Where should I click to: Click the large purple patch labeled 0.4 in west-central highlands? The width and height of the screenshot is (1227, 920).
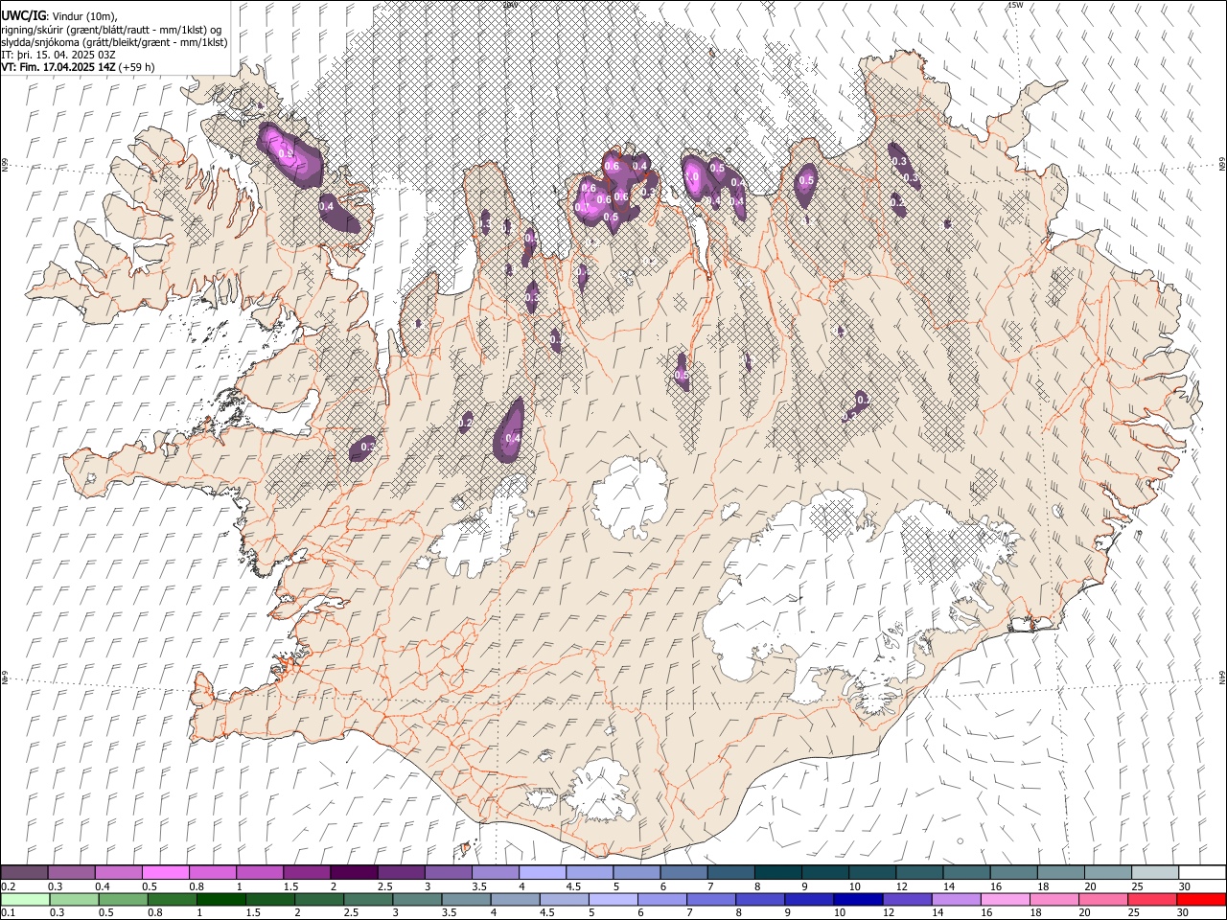click(510, 431)
